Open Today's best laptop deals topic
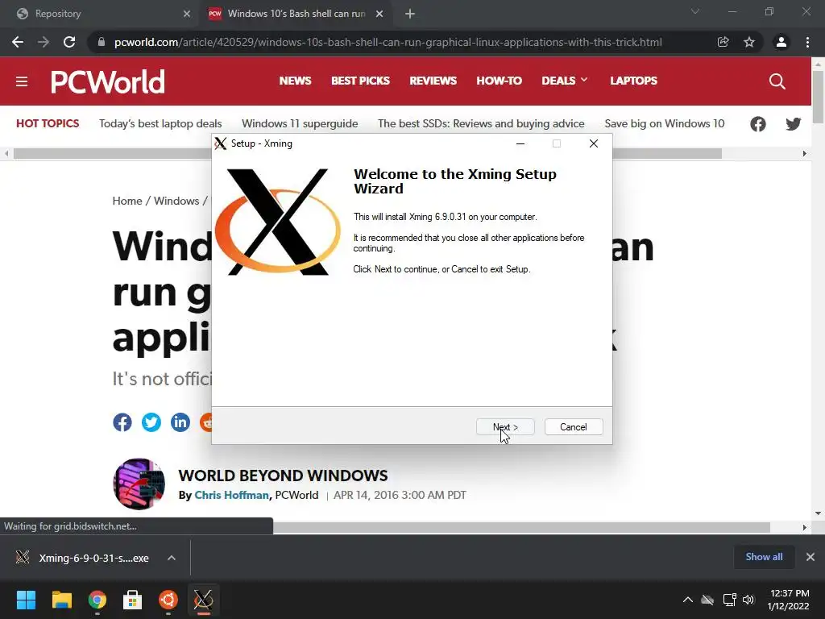Image resolution: width=825 pixels, height=619 pixels. tap(160, 123)
